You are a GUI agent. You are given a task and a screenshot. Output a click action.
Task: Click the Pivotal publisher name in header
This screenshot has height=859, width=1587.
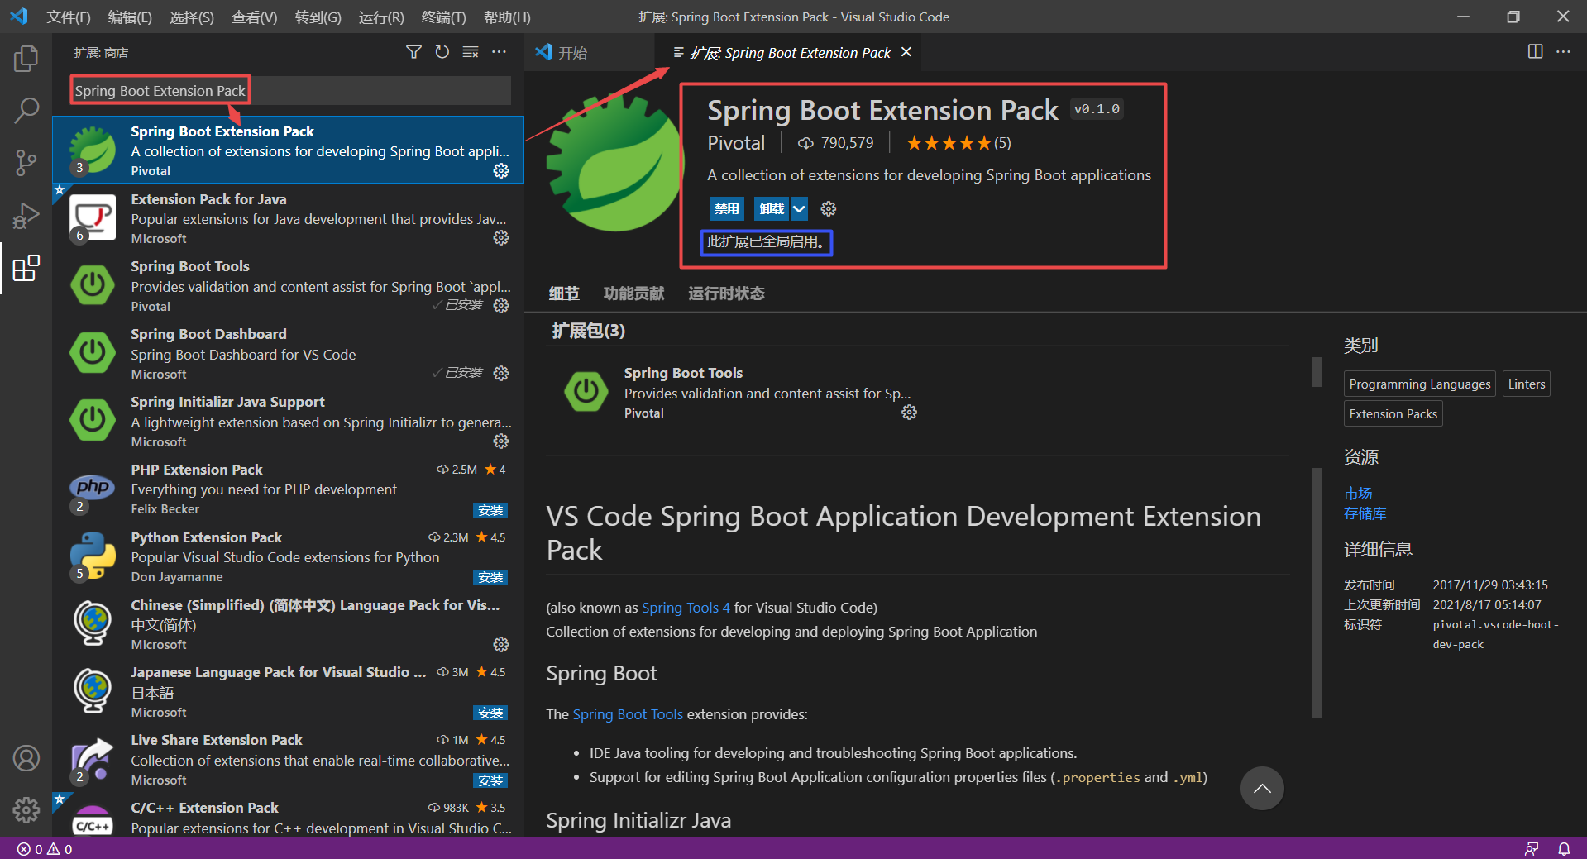click(x=736, y=143)
